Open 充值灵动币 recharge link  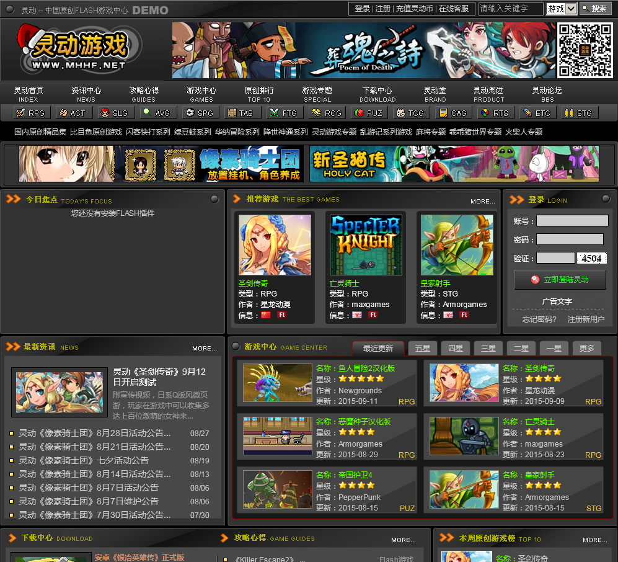pos(414,8)
